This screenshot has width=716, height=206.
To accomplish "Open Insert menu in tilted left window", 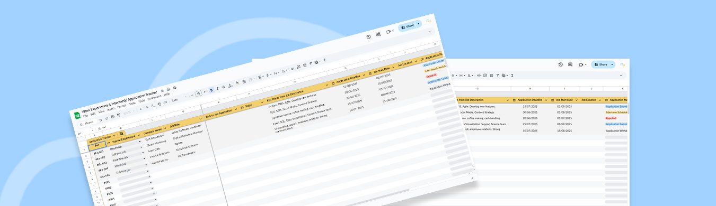I will [110, 109].
